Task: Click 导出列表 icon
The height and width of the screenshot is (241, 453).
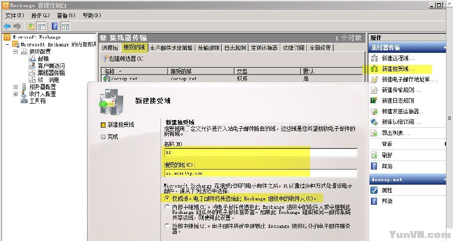Action: click(374, 133)
